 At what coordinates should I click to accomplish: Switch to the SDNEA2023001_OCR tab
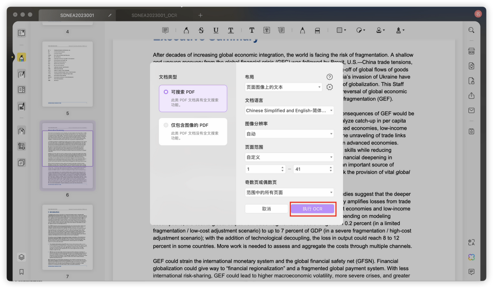(154, 15)
